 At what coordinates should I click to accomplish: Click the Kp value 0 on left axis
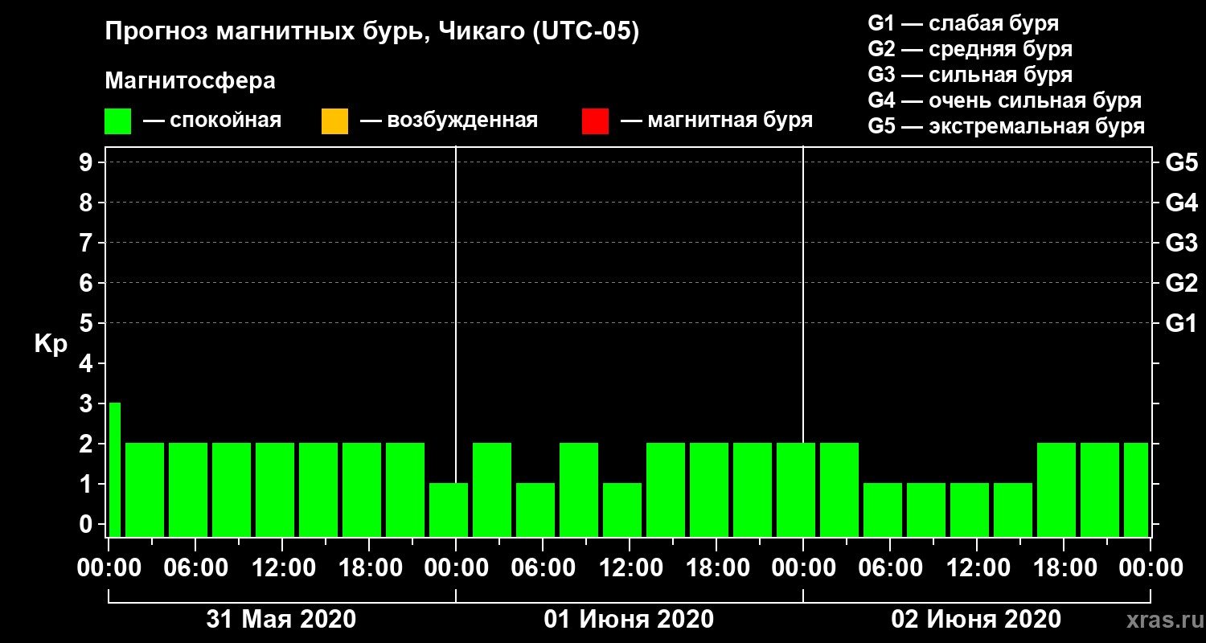[86, 525]
